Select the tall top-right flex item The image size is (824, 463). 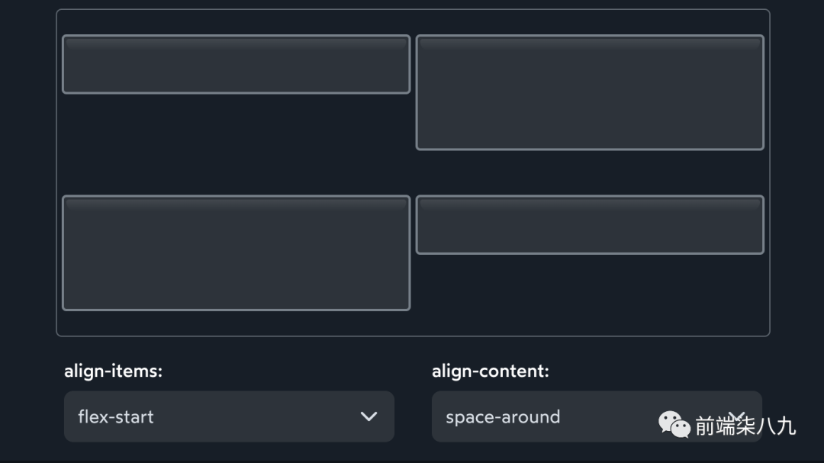(x=590, y=92)
